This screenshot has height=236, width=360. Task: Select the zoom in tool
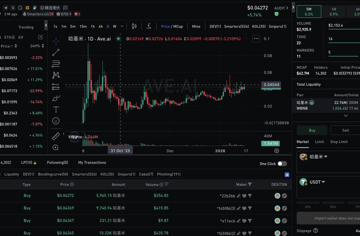(x=56, y=148)
